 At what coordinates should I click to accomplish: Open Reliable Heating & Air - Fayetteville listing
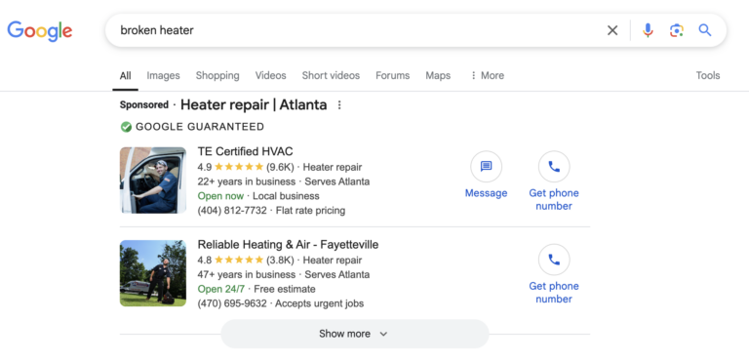point(288,245)
